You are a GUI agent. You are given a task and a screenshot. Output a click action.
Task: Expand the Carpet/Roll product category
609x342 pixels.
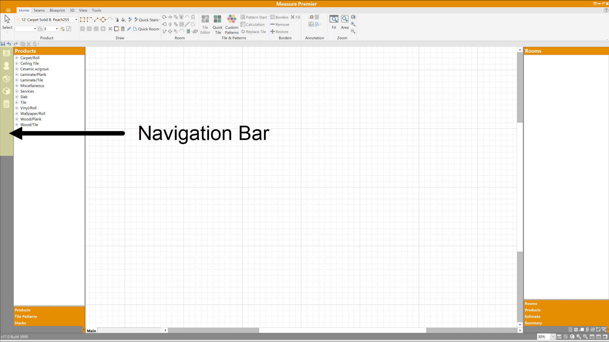tap(17, 58)
